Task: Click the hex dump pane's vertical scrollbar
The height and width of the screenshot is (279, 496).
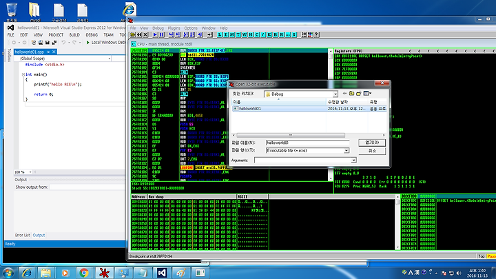Action: pyautogui.click(x=397, y=221)
